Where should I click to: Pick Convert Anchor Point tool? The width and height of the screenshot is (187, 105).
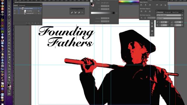click(x=82, y=13)
